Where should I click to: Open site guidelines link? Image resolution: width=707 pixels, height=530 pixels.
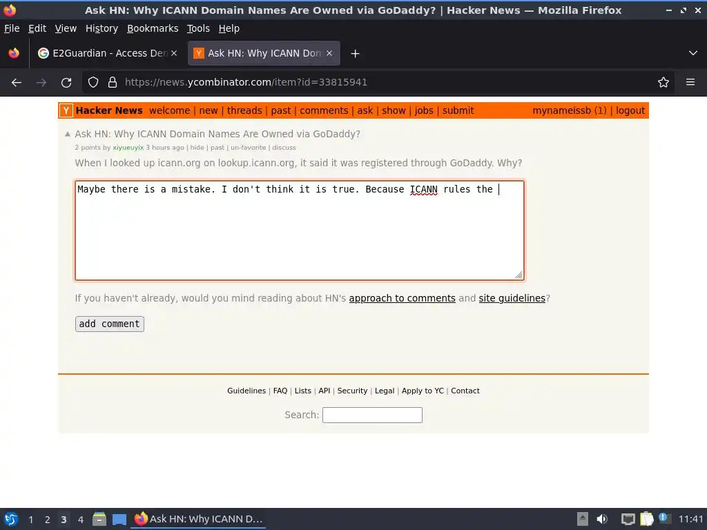click(512, 298)
